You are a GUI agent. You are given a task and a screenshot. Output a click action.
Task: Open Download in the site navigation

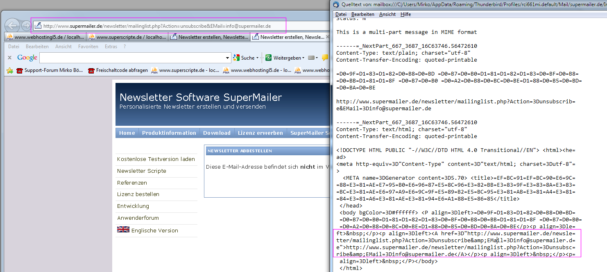coord(217,133)
